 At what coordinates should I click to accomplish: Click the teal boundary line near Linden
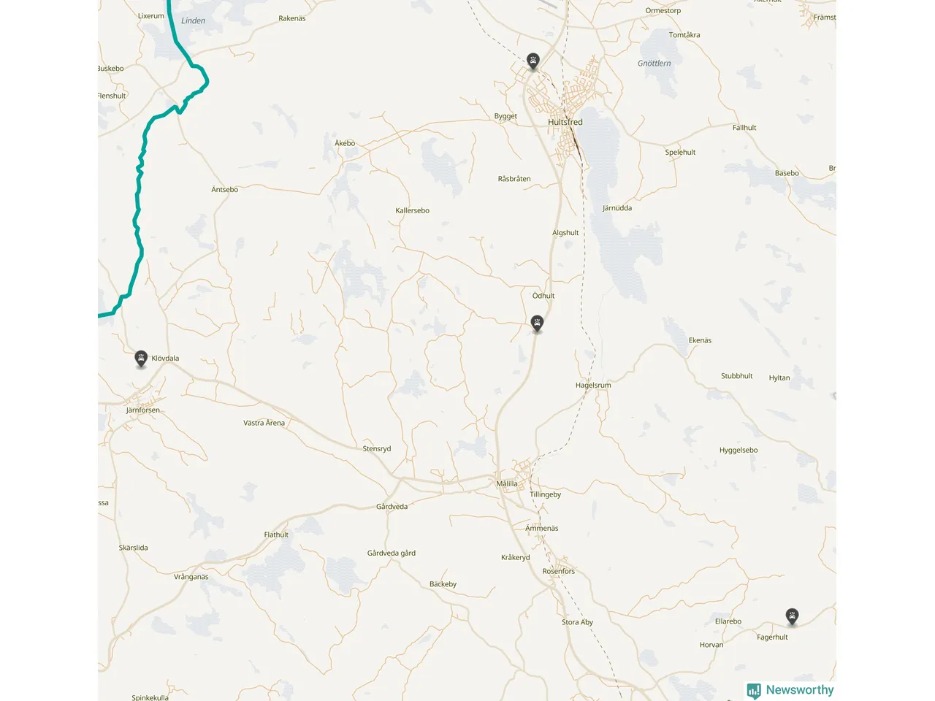(174, 29)
